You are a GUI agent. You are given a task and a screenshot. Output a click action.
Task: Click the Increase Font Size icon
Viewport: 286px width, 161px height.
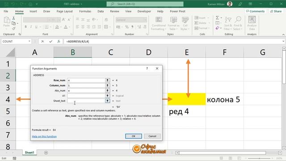pyautogui.click(x=63, y=20)
